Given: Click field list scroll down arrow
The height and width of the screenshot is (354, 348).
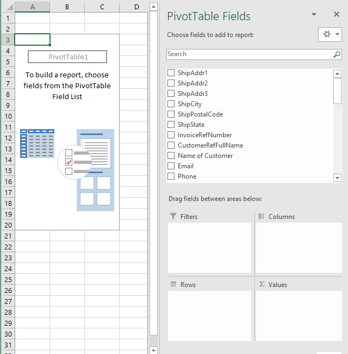Looking at the screenshot, I should click(x=337, y=178).
